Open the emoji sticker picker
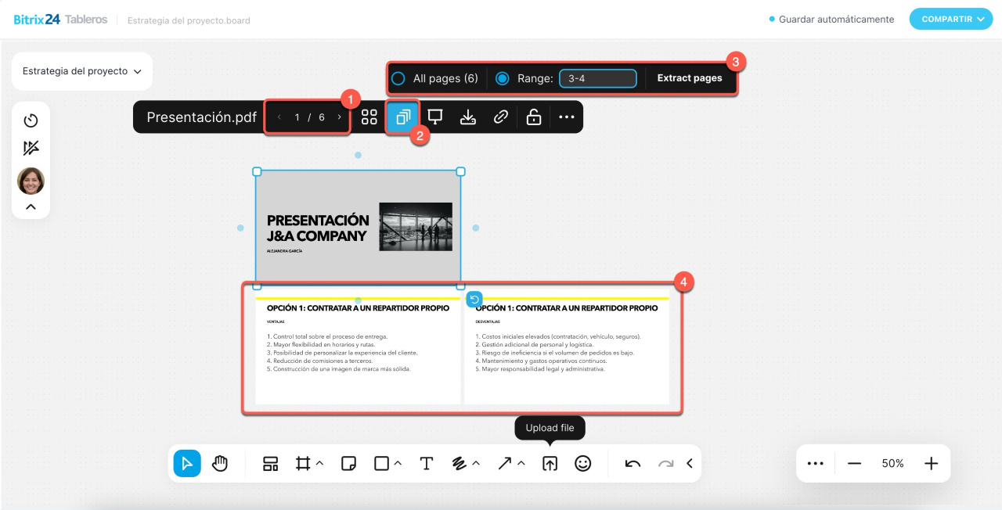Image resolution: width=1002 pixels, height=510 pixels. 583,464
